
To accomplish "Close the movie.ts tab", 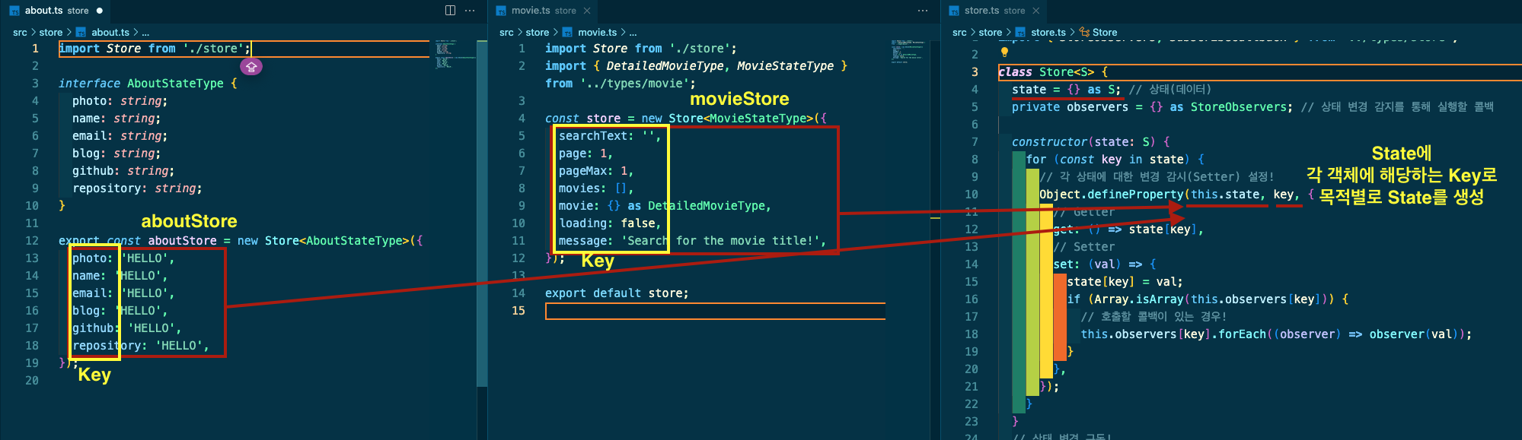I will pyautogui.click(x=587, y=11).
